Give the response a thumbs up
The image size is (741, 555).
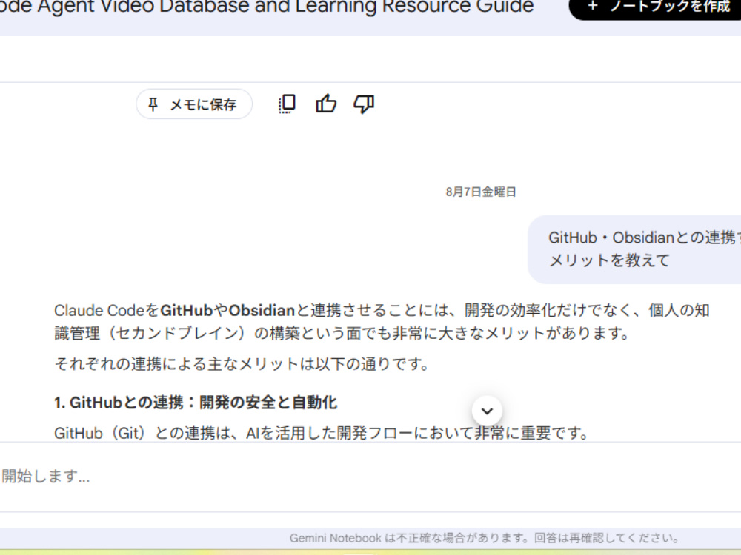coord(326,104)
